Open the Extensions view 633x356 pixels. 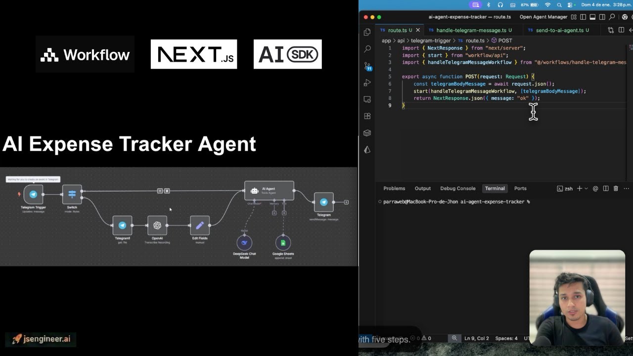point(367,116)
